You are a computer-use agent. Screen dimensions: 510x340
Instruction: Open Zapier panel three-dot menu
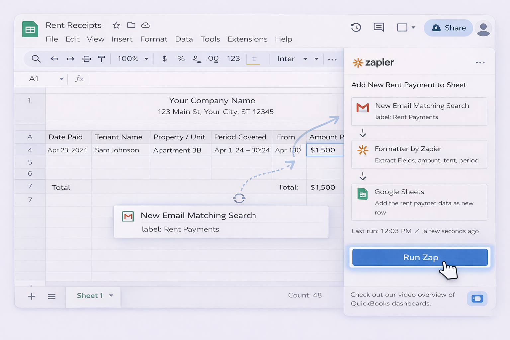click(x=480, y=62)
